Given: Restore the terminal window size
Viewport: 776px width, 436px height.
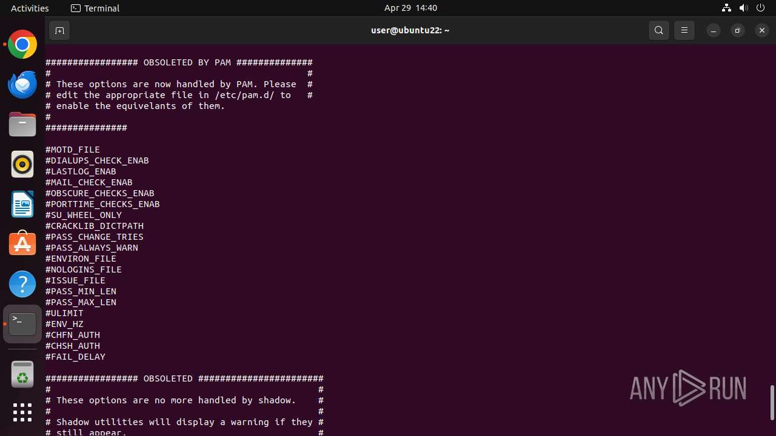Looking at the screenshot, I should click(738, 30).
